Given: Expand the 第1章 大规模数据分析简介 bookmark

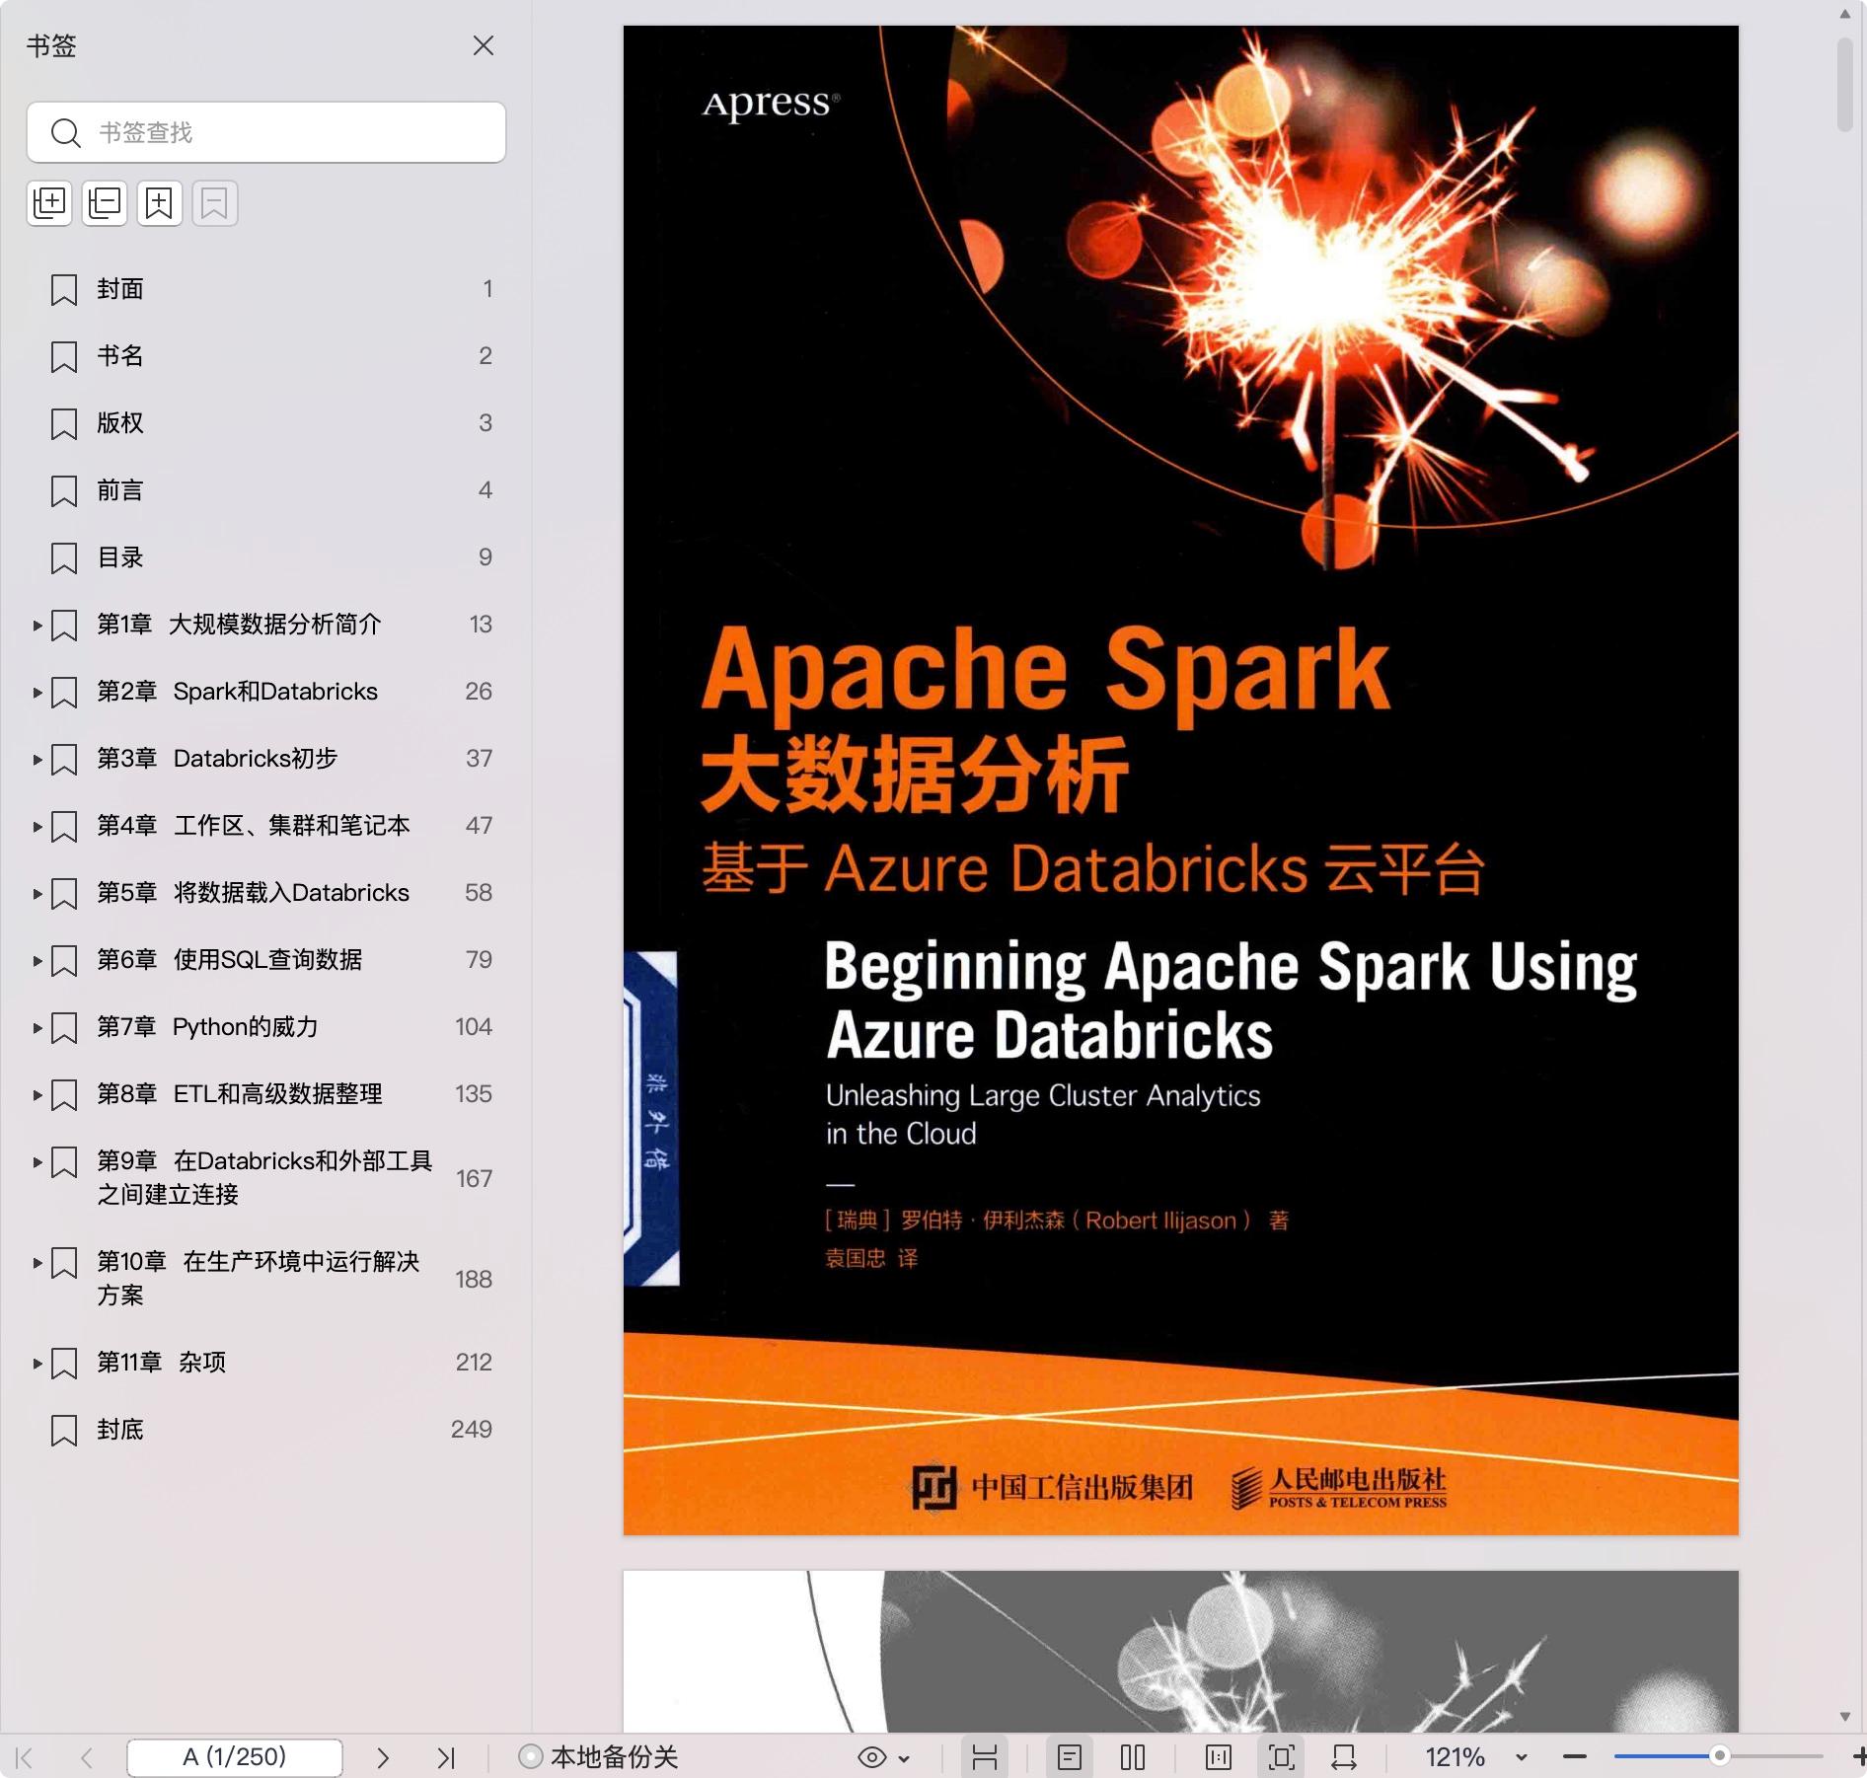Looking at the screenshot, I should point(37,626).
